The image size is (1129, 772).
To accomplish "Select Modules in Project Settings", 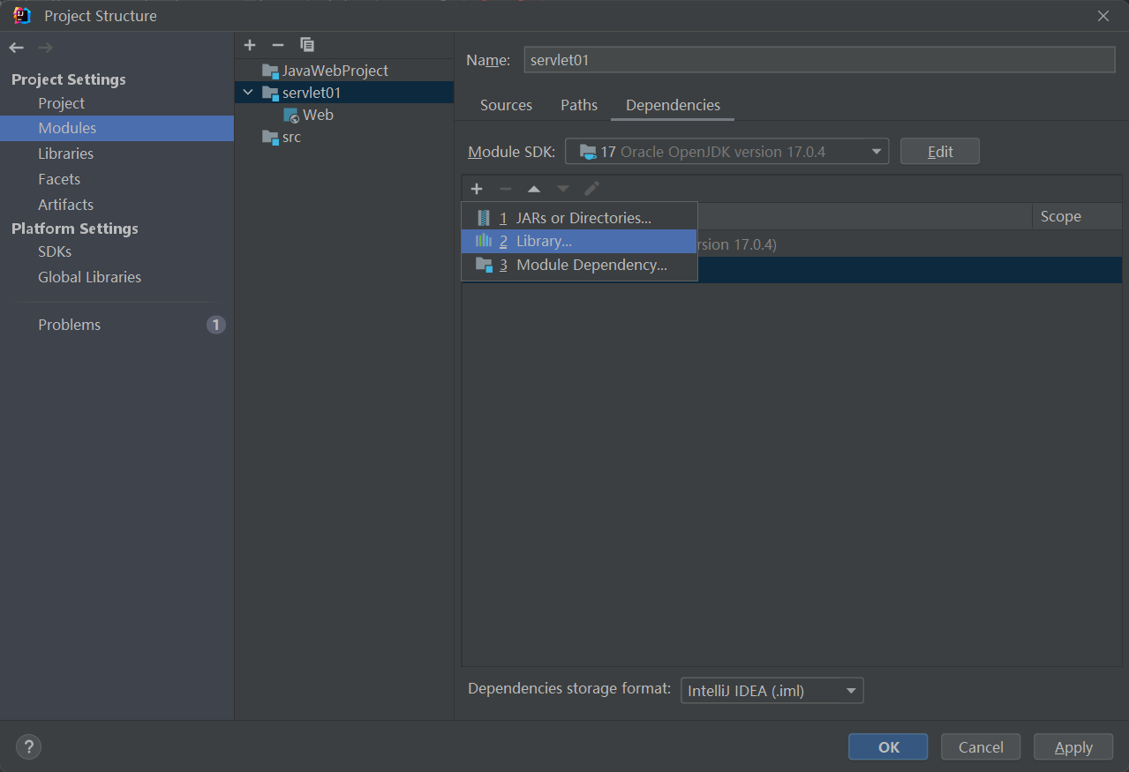I will 117,128.
